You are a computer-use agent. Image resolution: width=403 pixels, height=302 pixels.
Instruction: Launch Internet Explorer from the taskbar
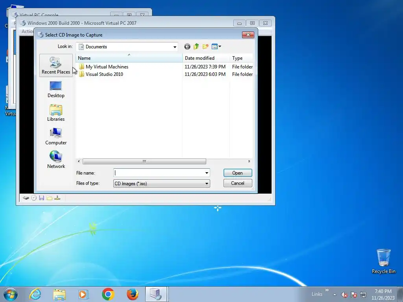(x=35, y=294)
